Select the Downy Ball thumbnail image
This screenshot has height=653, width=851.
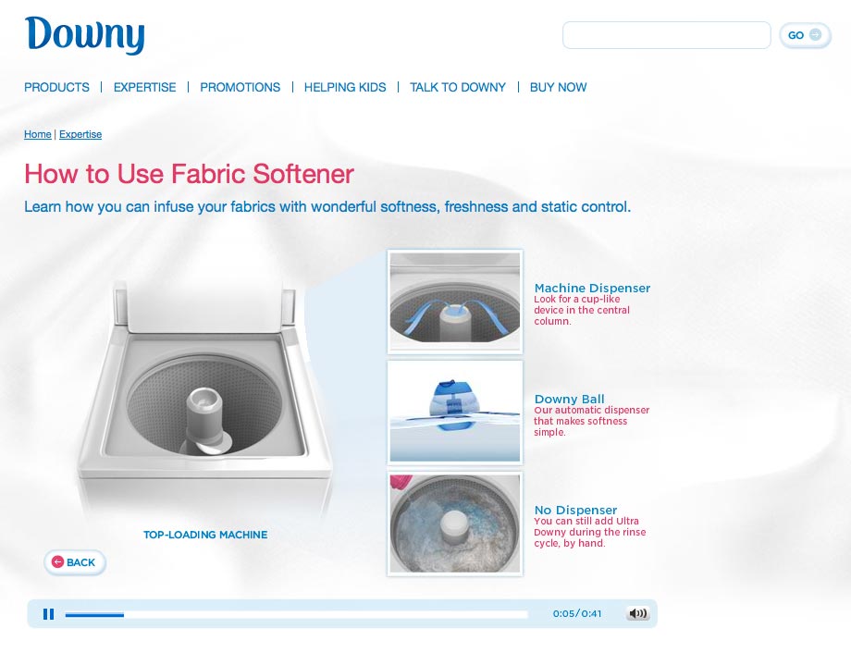point(455,412)
